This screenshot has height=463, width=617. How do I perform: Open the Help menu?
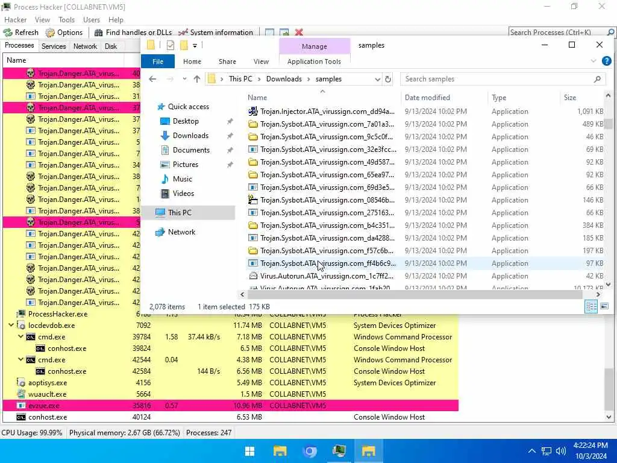click(x=116, y=20)
